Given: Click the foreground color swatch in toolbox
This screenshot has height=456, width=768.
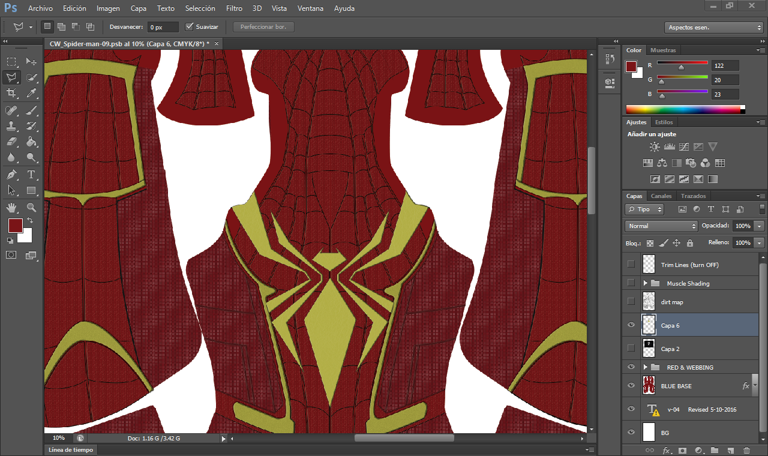Looking at the screenshot, I should 15,226.
